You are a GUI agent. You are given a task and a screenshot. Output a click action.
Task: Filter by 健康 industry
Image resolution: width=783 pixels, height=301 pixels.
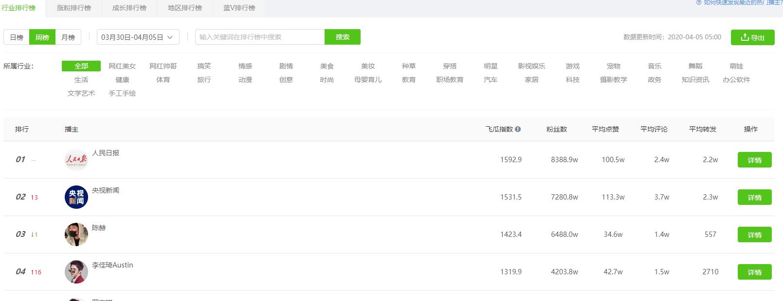click(x=122, y=80)
